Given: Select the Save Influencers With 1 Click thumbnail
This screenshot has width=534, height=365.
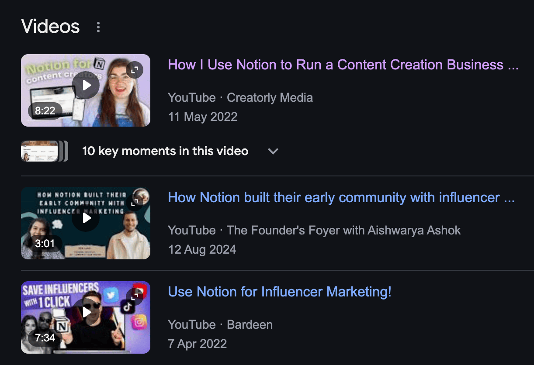Looking at the screenshot, I should [x=85, y=317].
